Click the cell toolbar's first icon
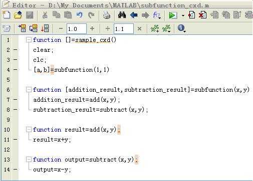The width and height of the screenshot is (253, 181). click(7, 28)
